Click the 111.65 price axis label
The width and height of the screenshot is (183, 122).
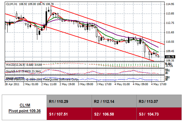(x=170, y=32)
